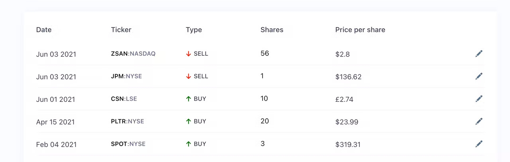Viewport: 510px width, 162px height.
Task: Open the ZSAN:NASDAQ ticker link
Action: [133, 54]
